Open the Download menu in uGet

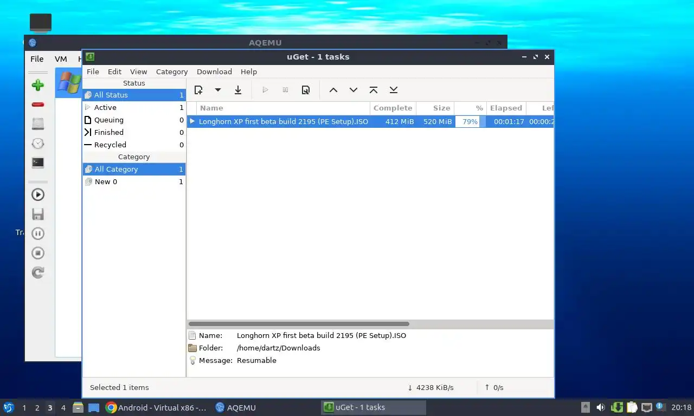(x=214, y=71)
